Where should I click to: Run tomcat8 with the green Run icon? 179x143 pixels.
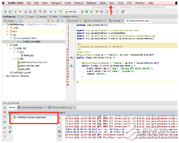82,12
